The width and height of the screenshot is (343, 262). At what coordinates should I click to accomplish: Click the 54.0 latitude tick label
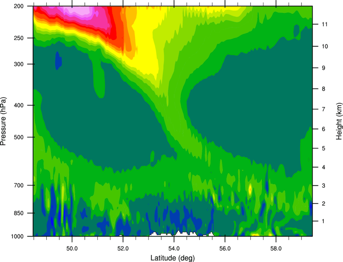tap(174, 248)
